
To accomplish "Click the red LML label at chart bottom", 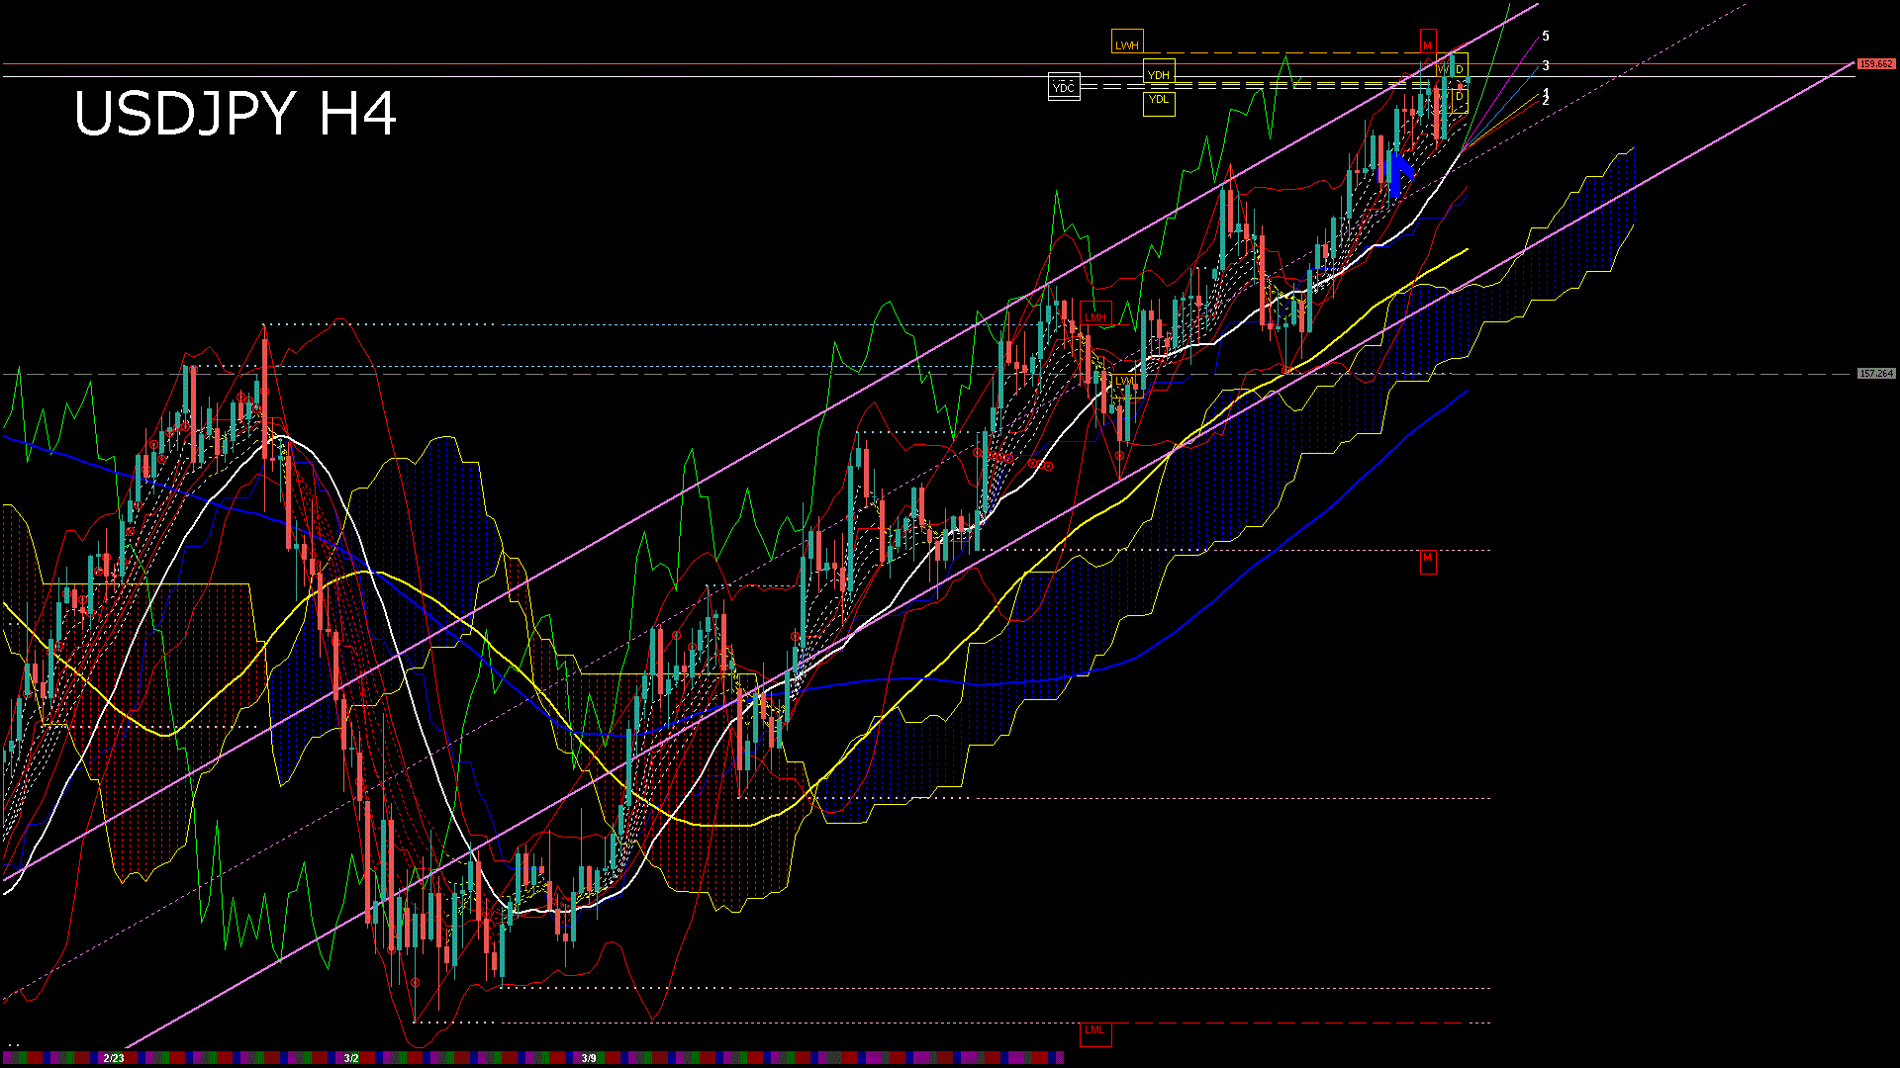I will coord(1093,1030).
